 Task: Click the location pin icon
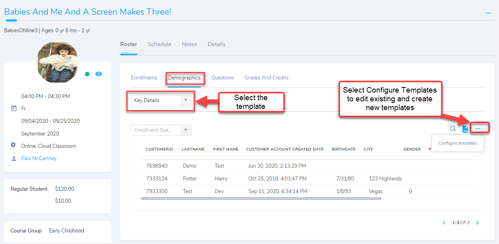(x=14, y=145)
